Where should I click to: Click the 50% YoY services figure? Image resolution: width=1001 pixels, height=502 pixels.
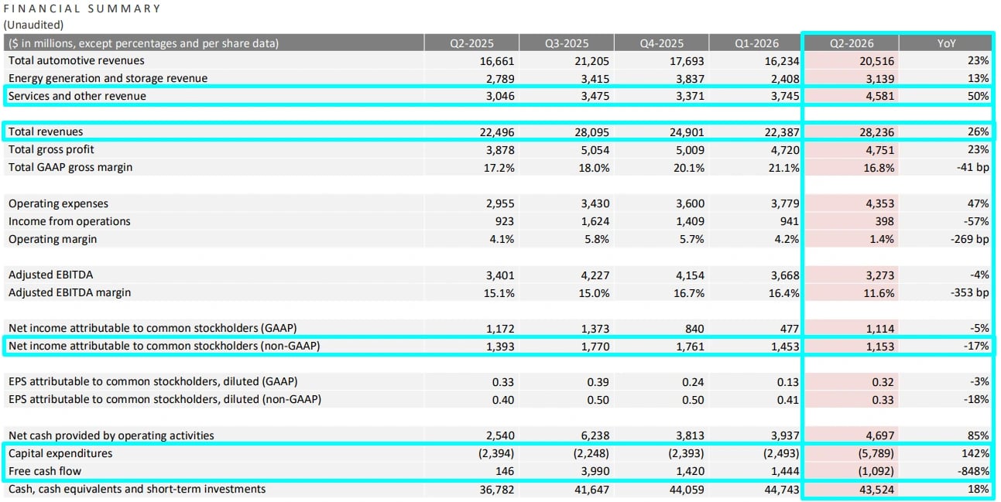(979, 96)
